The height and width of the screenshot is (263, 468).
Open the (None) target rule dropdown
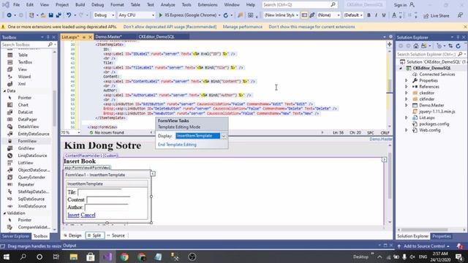328,15
